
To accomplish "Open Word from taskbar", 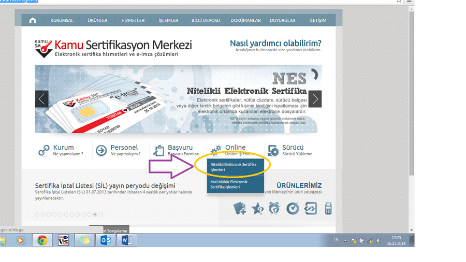I will (127, 240).
